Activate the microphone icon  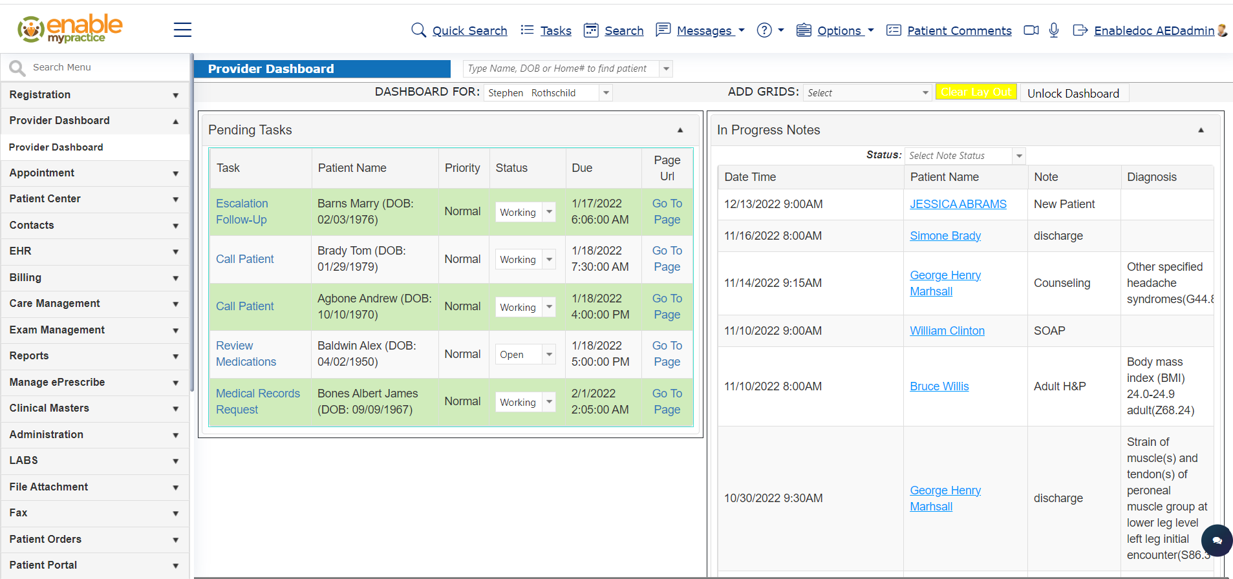[x=1054, y=30]
